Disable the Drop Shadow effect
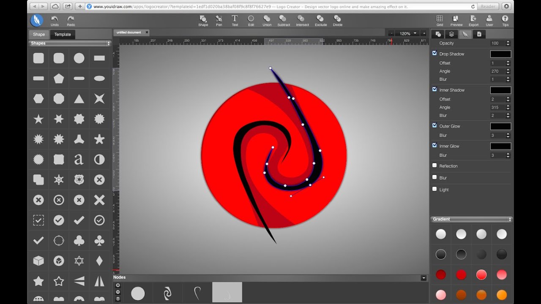Screen dimensions: 541x304 [434, 53]
